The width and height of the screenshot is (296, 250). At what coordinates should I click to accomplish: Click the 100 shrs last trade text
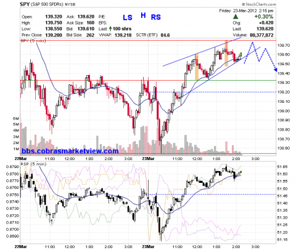pos(122,29)
